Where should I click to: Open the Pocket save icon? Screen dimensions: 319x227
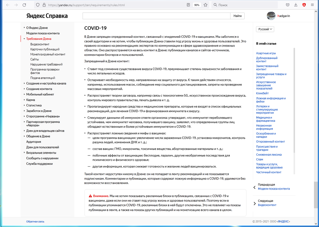288,5
